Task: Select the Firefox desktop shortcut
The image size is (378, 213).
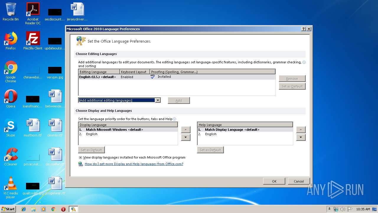Action: click(x=11, y=41)
